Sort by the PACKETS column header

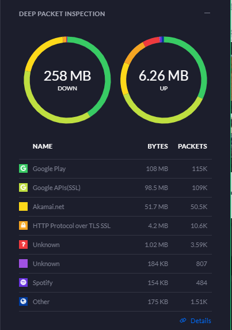tap(192, 146)
